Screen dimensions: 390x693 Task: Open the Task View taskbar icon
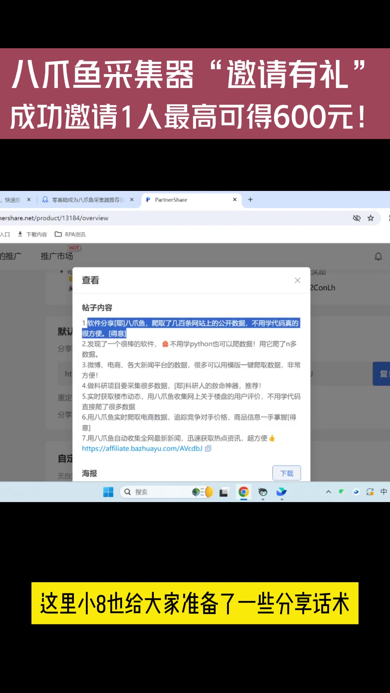(224, 492)
